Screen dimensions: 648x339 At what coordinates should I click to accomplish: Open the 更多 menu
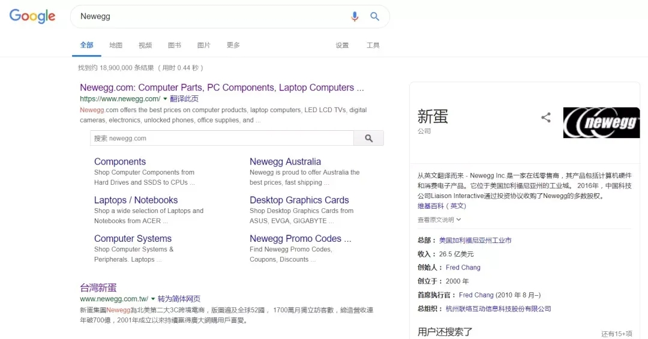pos(233,45)
